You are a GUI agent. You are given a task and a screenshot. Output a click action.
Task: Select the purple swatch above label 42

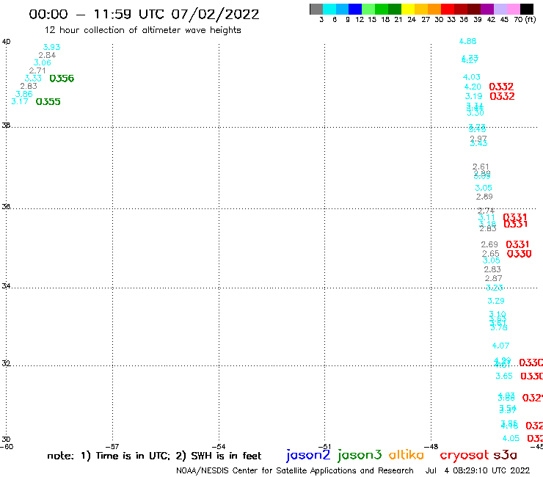(487, 9)
